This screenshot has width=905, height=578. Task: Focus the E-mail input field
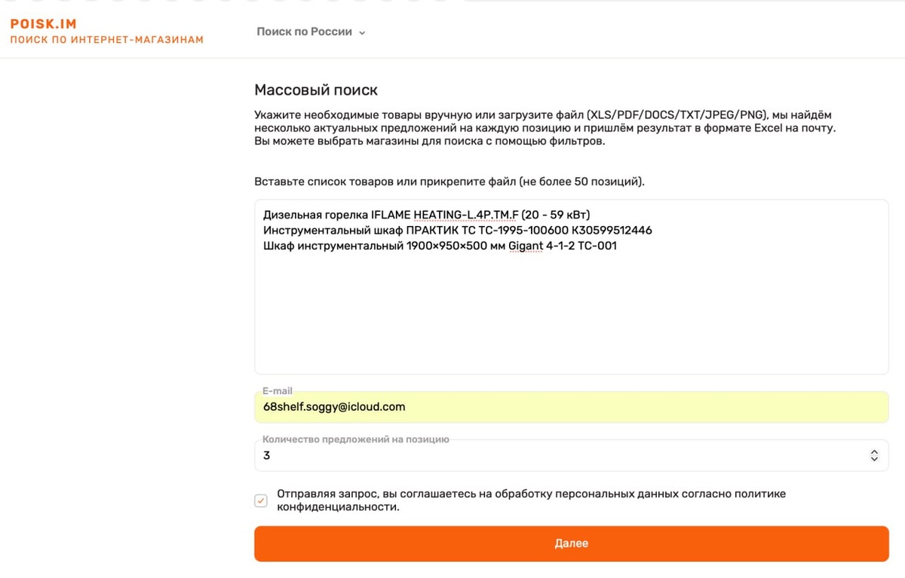571,407
